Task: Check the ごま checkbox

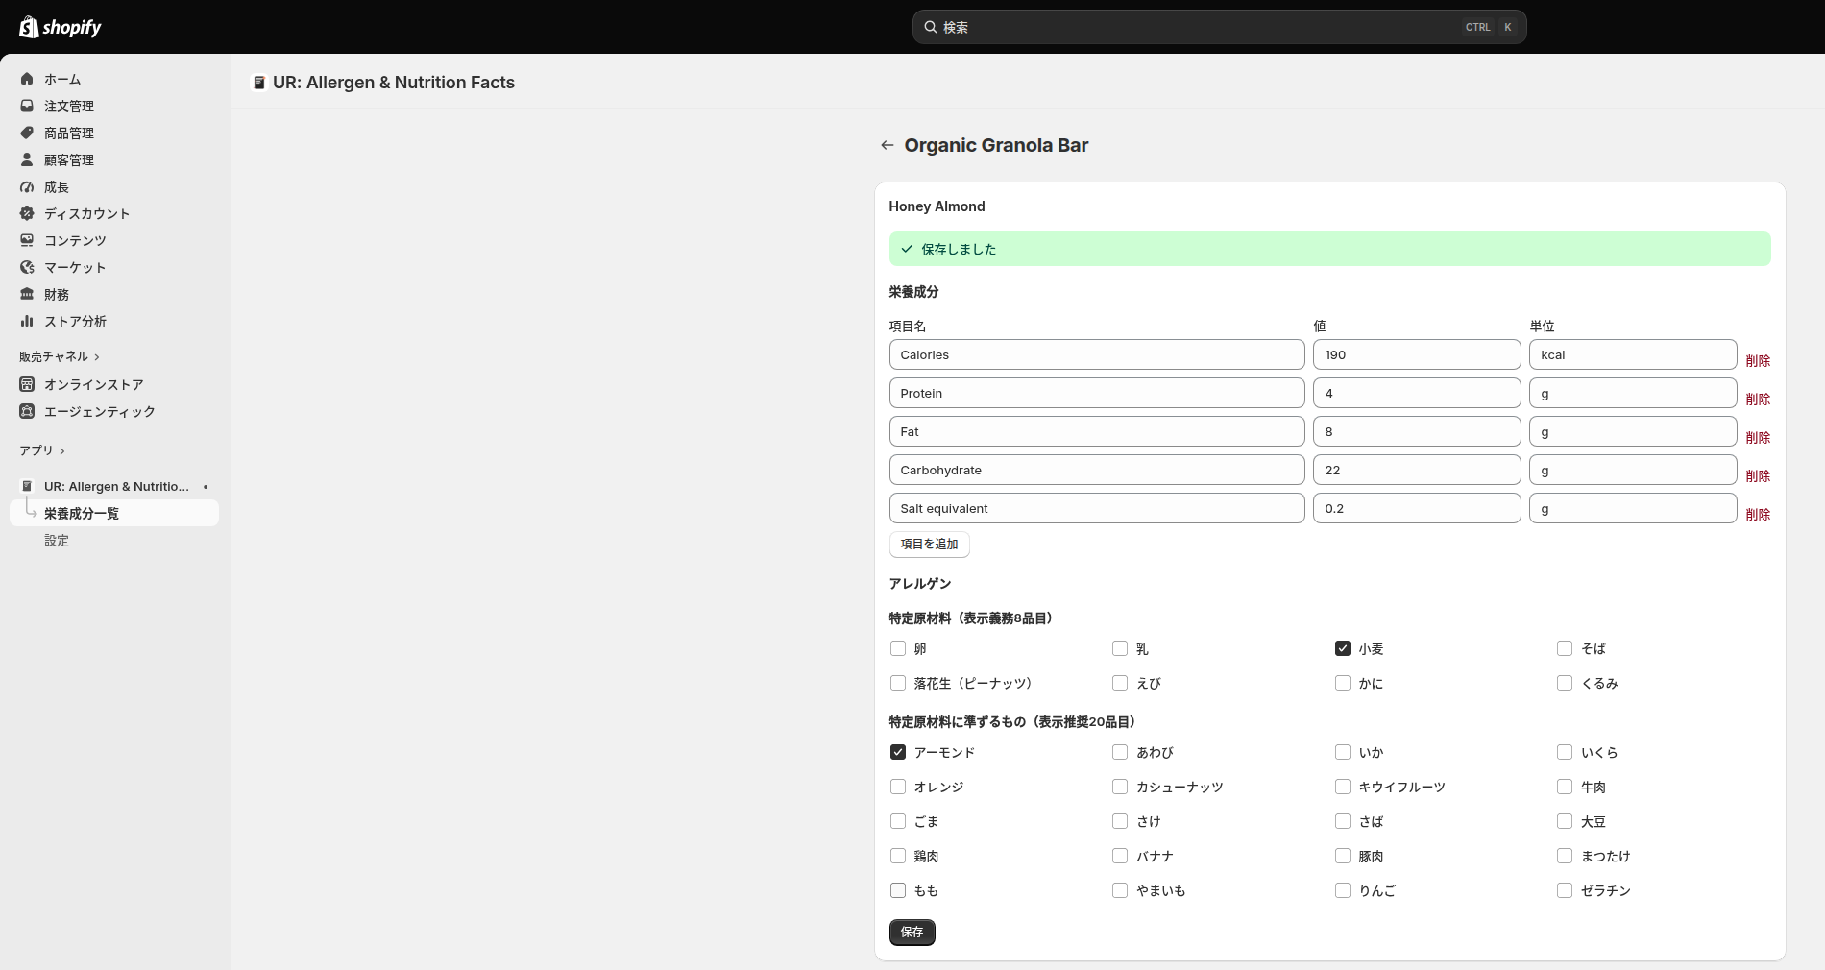Action: tap(898, 821)
